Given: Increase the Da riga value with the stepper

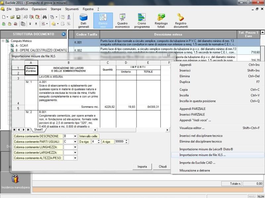Looking at the screenshot, I should pos(98,140).
